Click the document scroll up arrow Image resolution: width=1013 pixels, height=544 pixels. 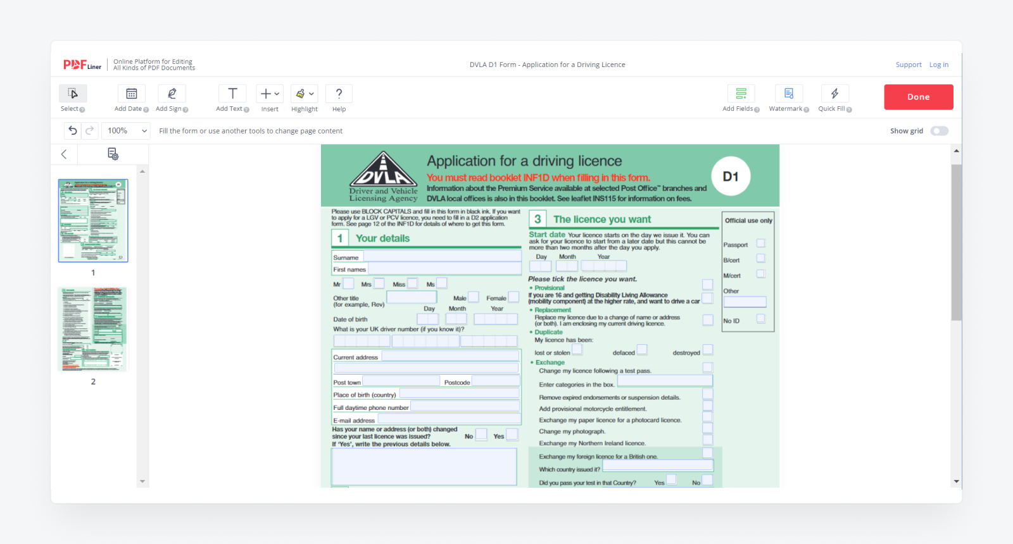pyautogui.click(x=956, y=151)
